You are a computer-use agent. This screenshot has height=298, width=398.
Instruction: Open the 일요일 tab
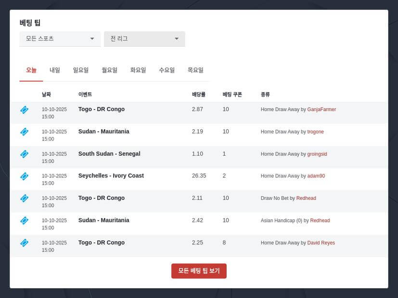[x=81, y=70]
